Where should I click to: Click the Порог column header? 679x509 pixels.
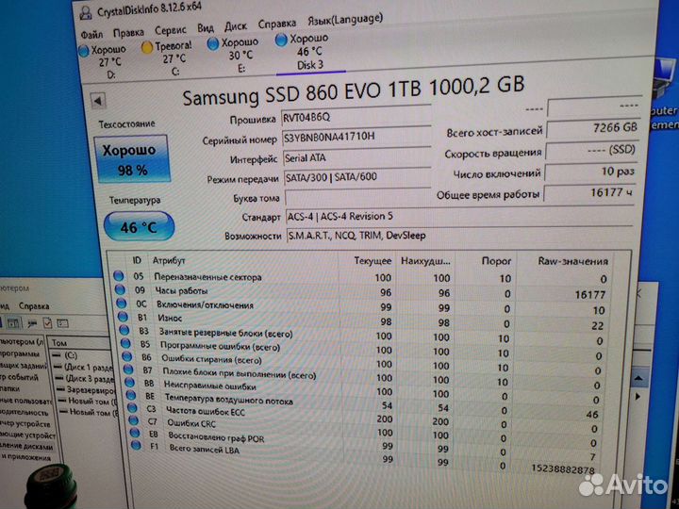[496, 261]
